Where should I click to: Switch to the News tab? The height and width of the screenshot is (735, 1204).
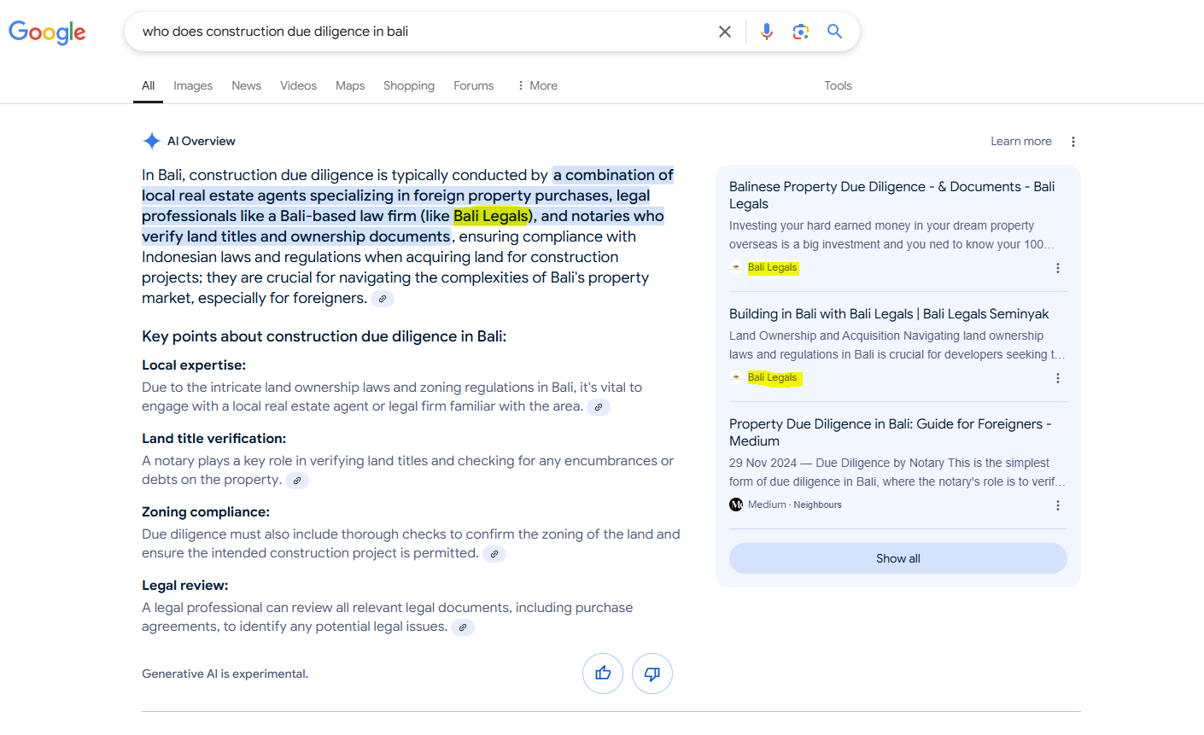[x=247, y=85]
